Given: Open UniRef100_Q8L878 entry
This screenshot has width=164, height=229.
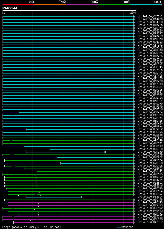Looking at the screenshot, I should [x=150, y=219].
